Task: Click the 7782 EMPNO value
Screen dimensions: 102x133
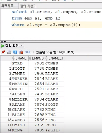Action: click(x=39, y=110)
